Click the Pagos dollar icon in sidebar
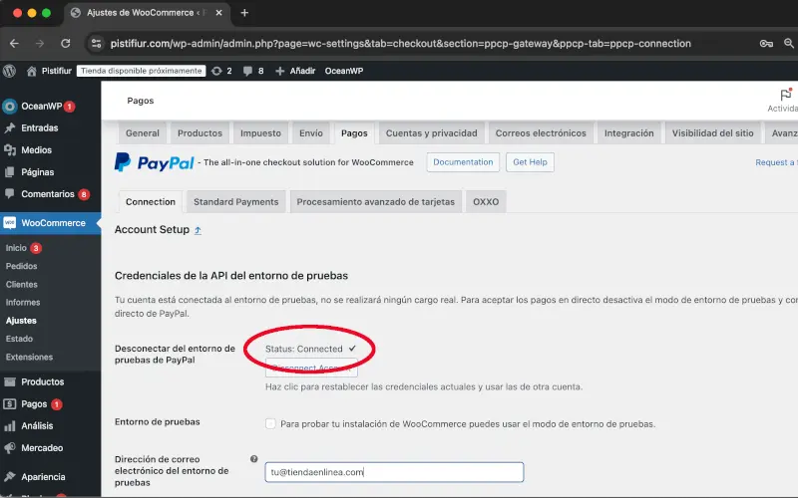The image size is (798, 498). pos(10,404)
